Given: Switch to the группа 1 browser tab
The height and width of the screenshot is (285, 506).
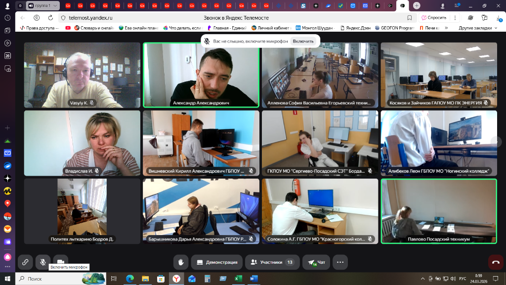Looking at the screenshot, I should pos(42,5).
